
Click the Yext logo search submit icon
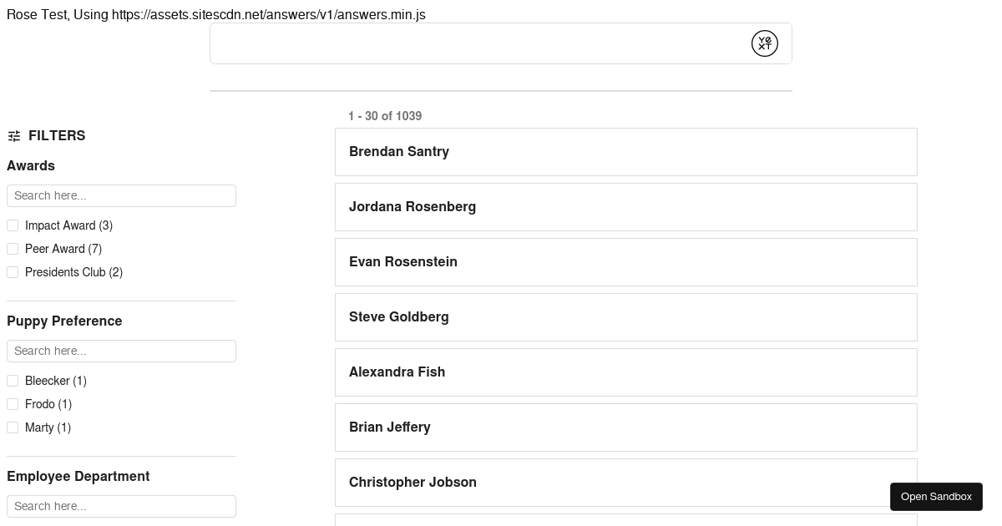tap(764, 43)
